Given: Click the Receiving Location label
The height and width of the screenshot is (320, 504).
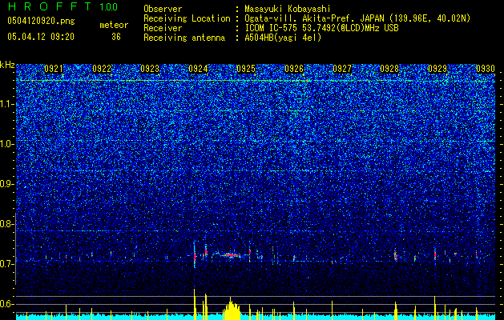Looking at the screenshot, I should click(x=187, y=18).
